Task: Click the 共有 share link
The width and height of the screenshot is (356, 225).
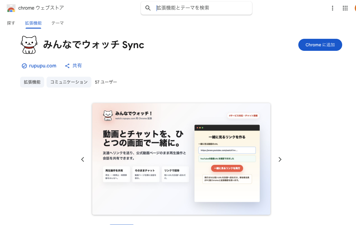Action: point(77,66)
